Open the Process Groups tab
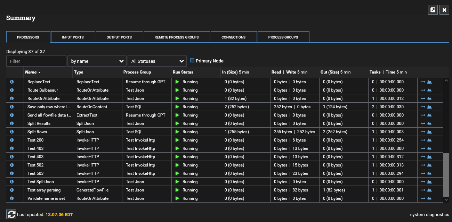 tap(283, 37)
